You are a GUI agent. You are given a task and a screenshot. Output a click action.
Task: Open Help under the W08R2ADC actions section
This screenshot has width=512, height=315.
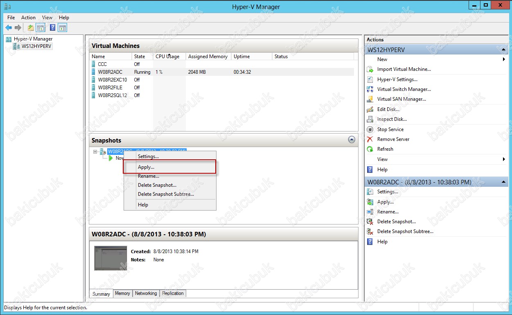point(382,242)
